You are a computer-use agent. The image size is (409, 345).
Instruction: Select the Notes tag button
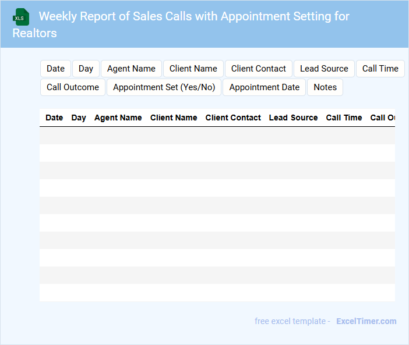tap(325, 87)
